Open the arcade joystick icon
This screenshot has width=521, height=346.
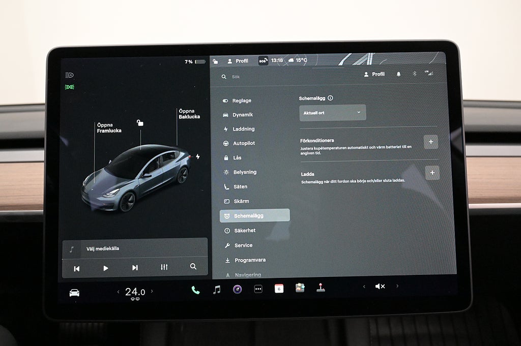321,288
